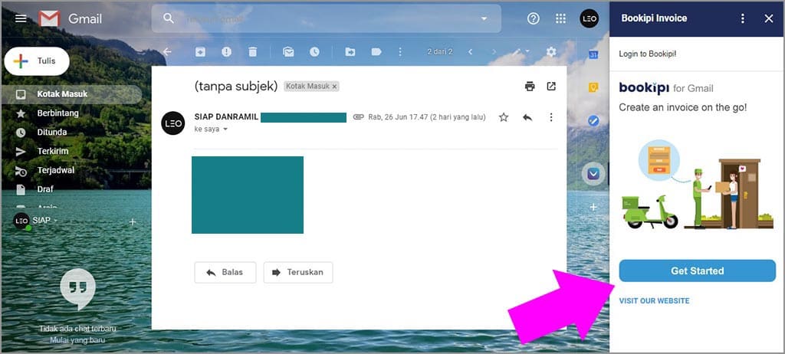The width and height of the screenshot is (785, 354).
Task: Select the Bookipi add-on icon
Action: [593, 174]
